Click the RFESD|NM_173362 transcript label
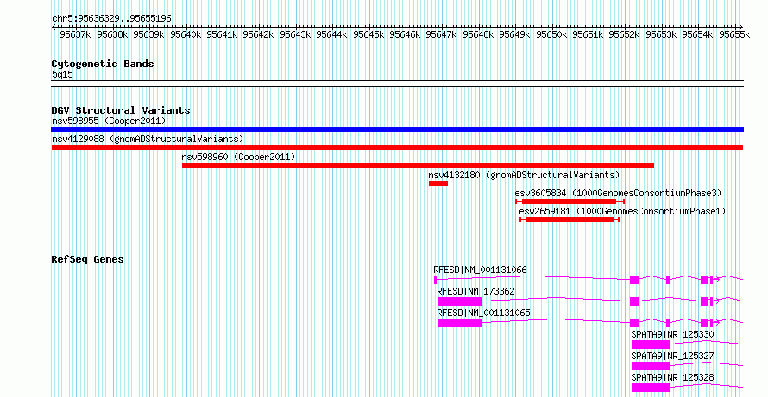This screenshot has width=768, height=397. click(476, 291)
